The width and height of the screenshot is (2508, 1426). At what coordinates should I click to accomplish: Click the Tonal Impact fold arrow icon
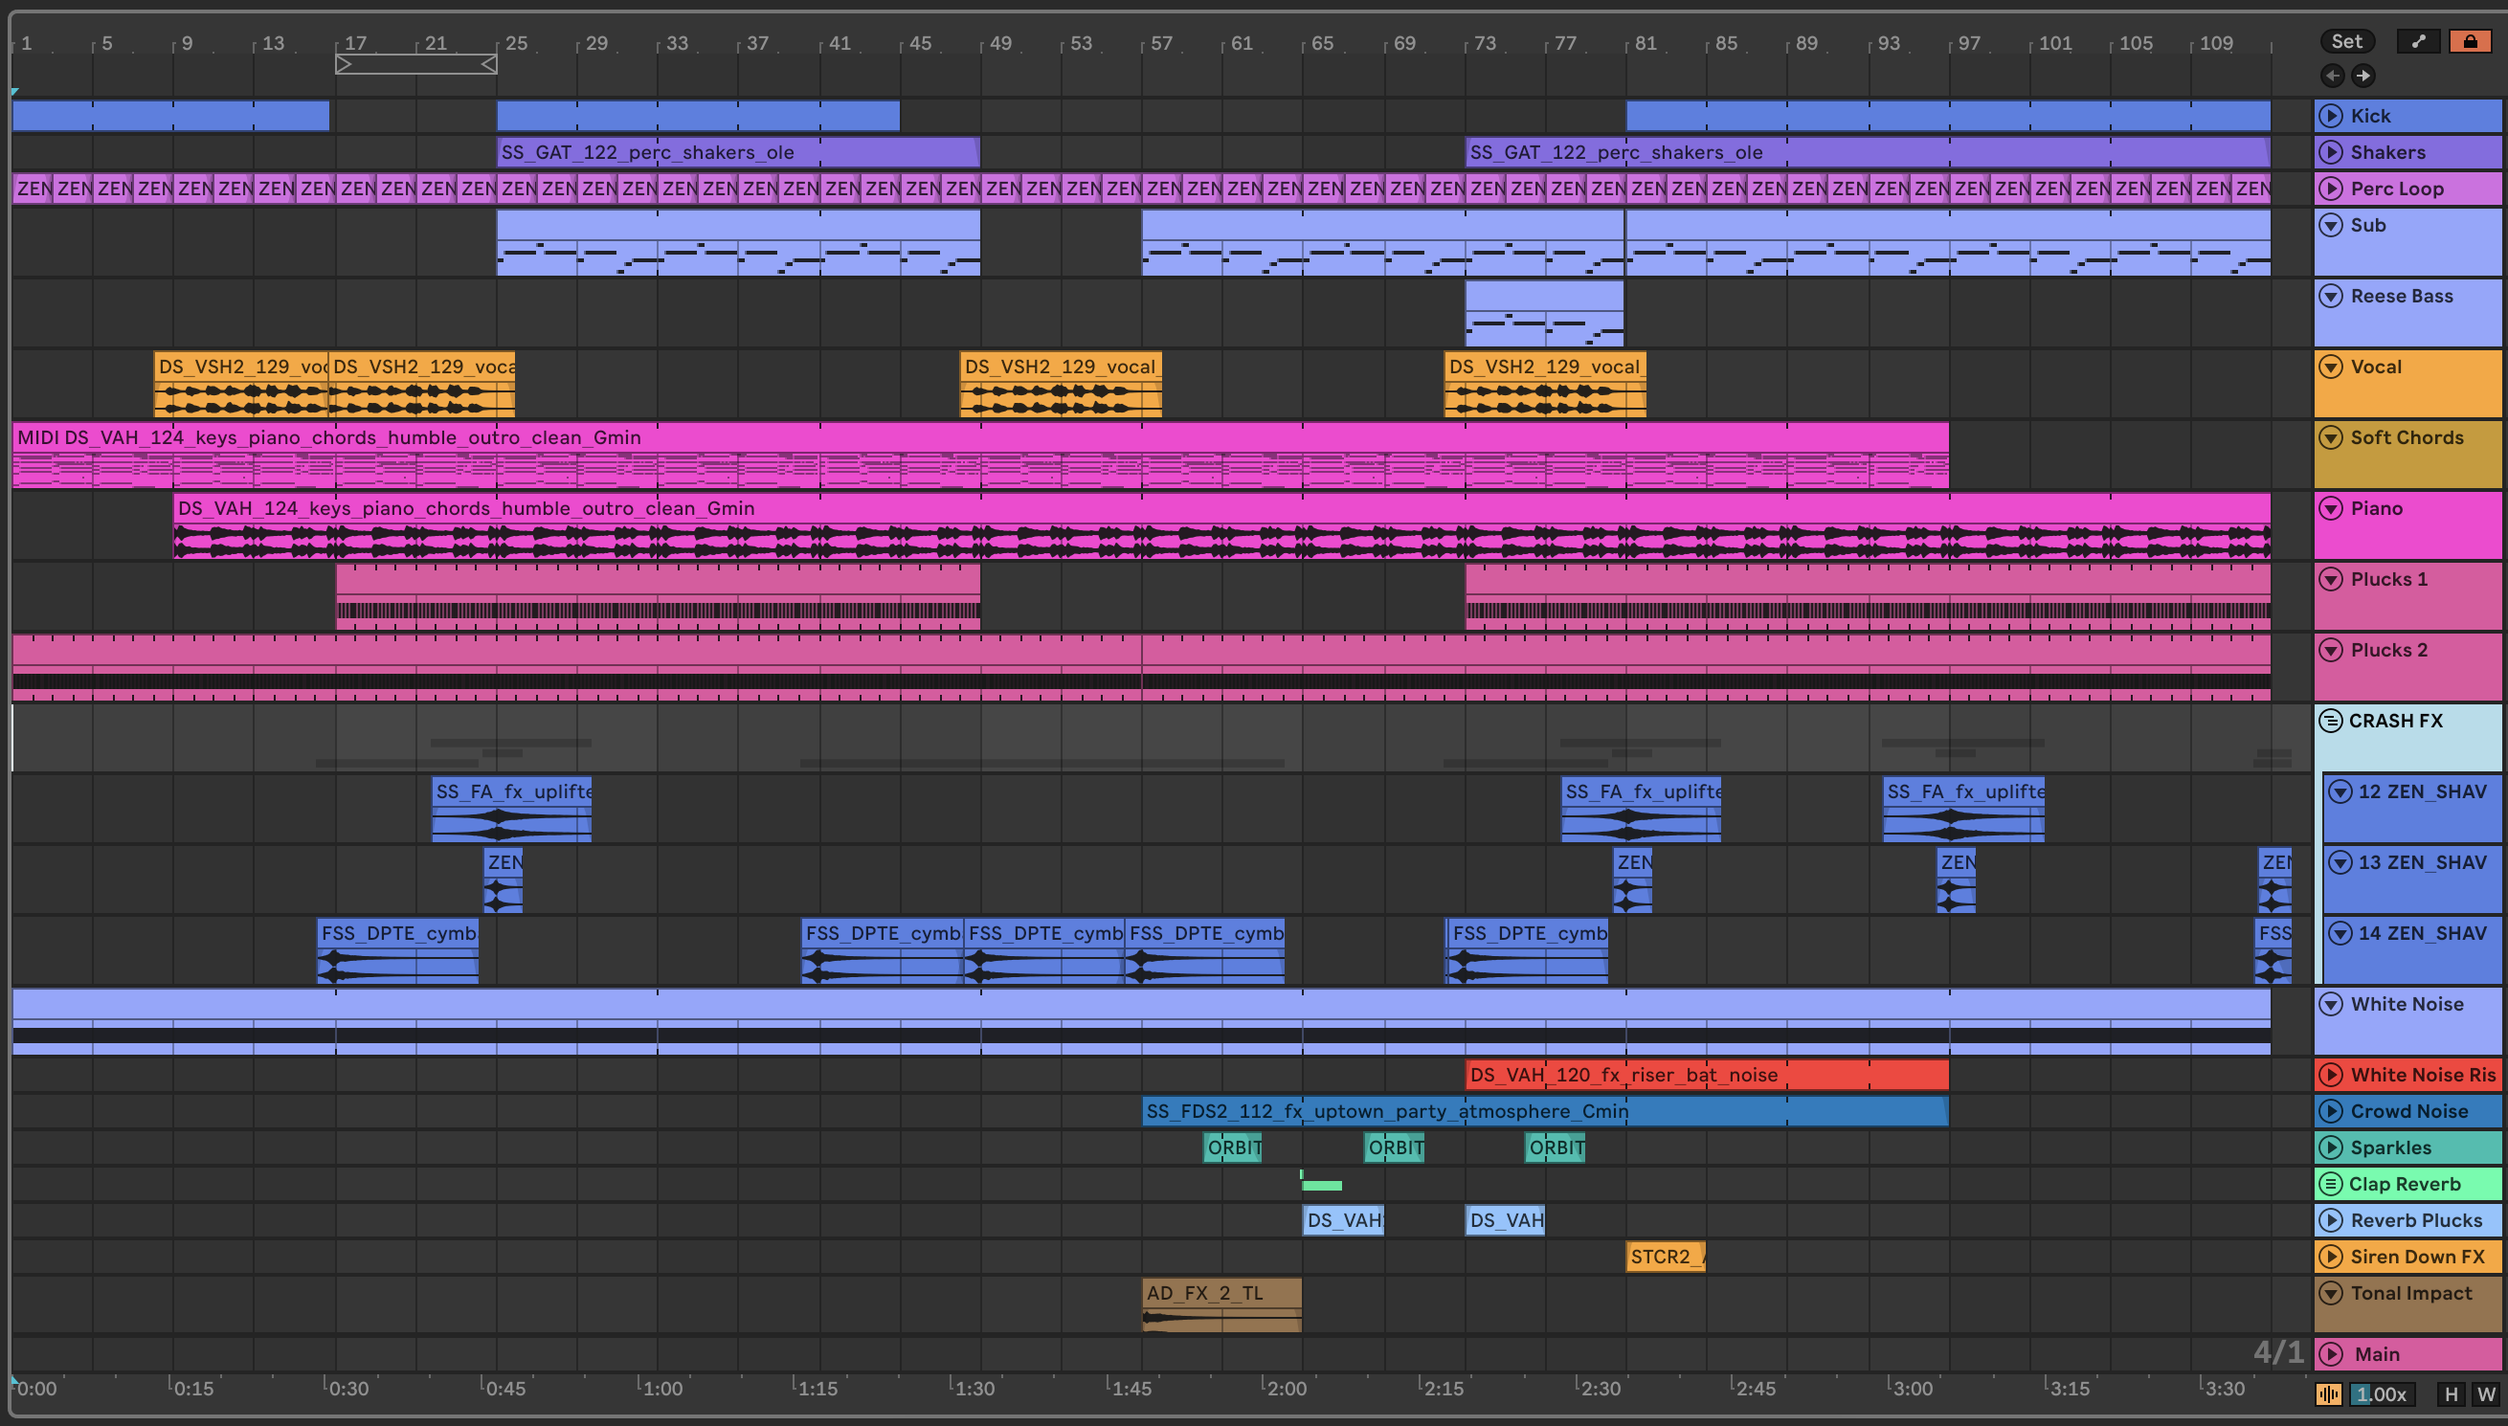click(x=2332, y=1293)
